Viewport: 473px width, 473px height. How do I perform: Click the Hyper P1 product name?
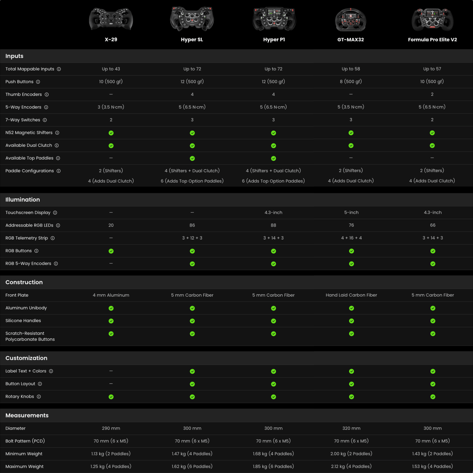(274, 40)
